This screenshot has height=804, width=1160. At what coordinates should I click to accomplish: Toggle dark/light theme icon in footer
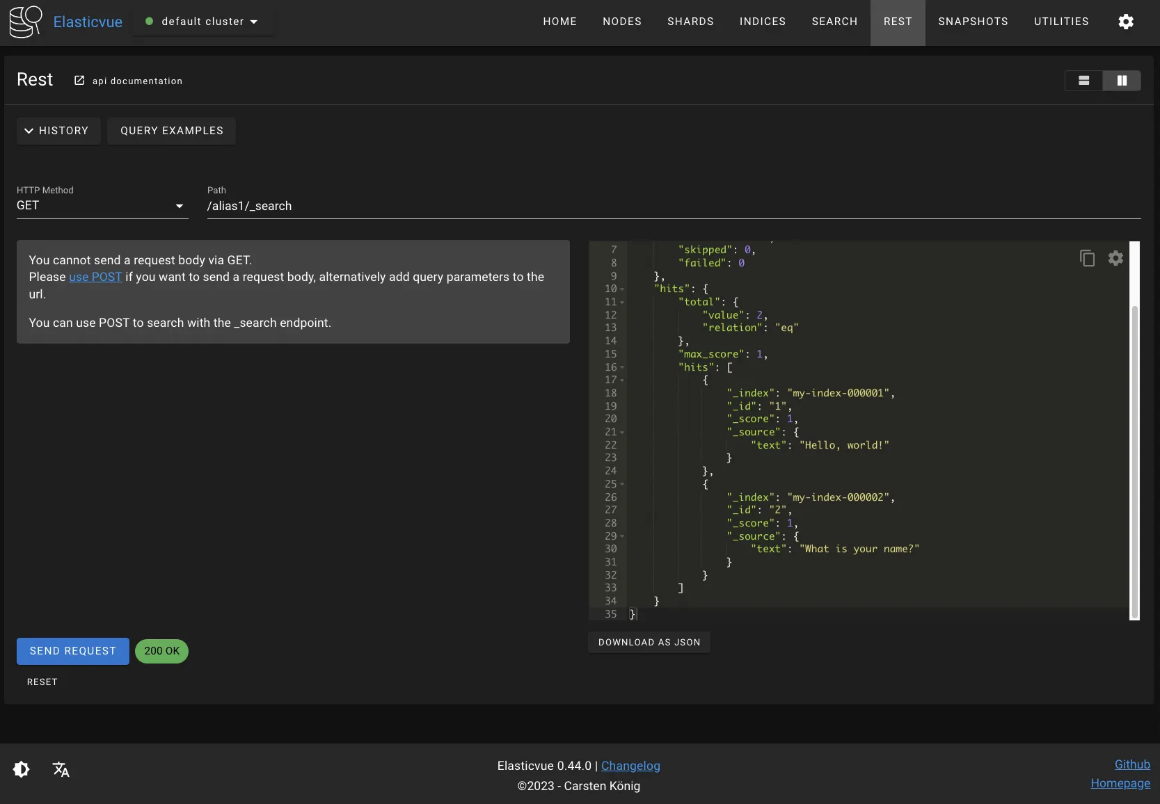point(22,769)
